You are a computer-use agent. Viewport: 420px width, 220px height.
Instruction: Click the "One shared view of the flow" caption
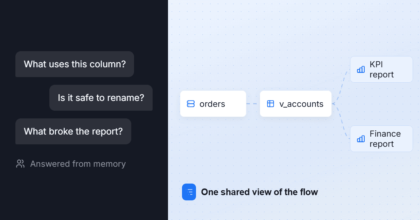pos(259,192)
